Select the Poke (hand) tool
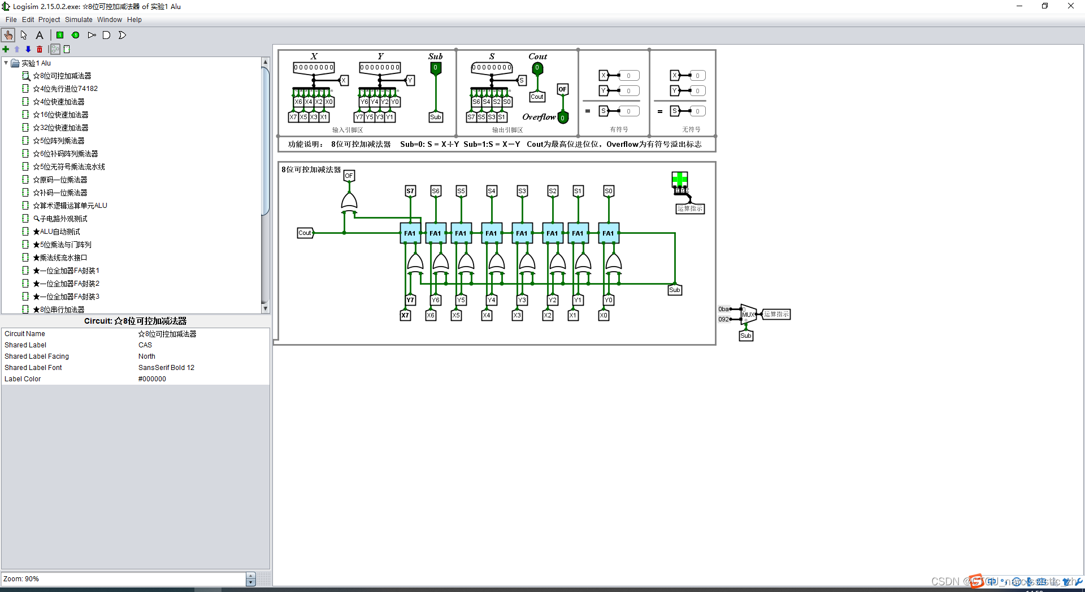1085x592 pixels. (x=8, y=35)
